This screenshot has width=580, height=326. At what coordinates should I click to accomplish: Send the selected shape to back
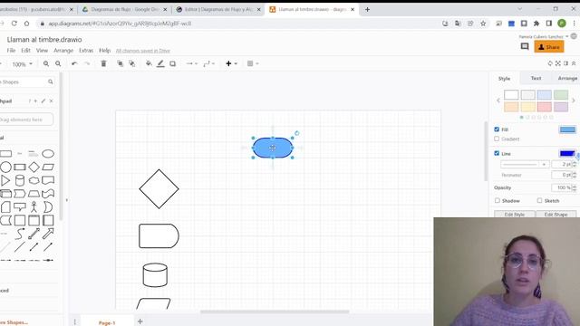pos(131,63)
